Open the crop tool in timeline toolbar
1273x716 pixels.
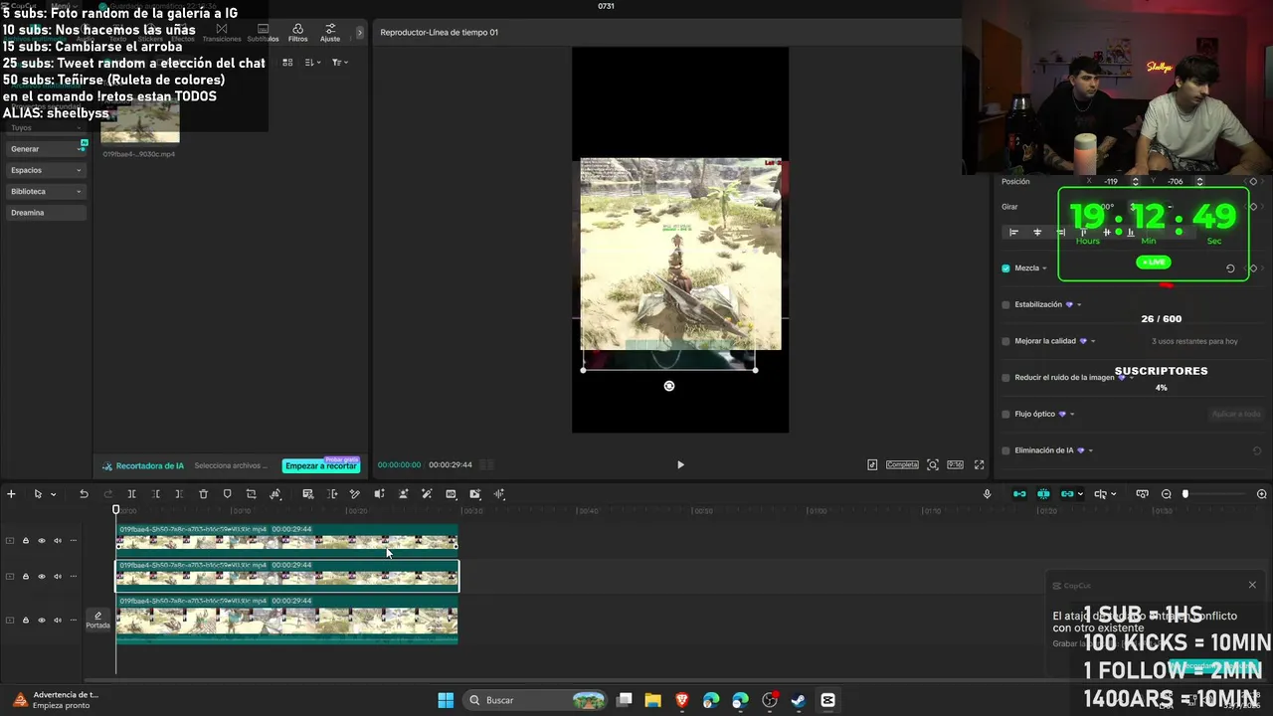(x=251, y=494)
